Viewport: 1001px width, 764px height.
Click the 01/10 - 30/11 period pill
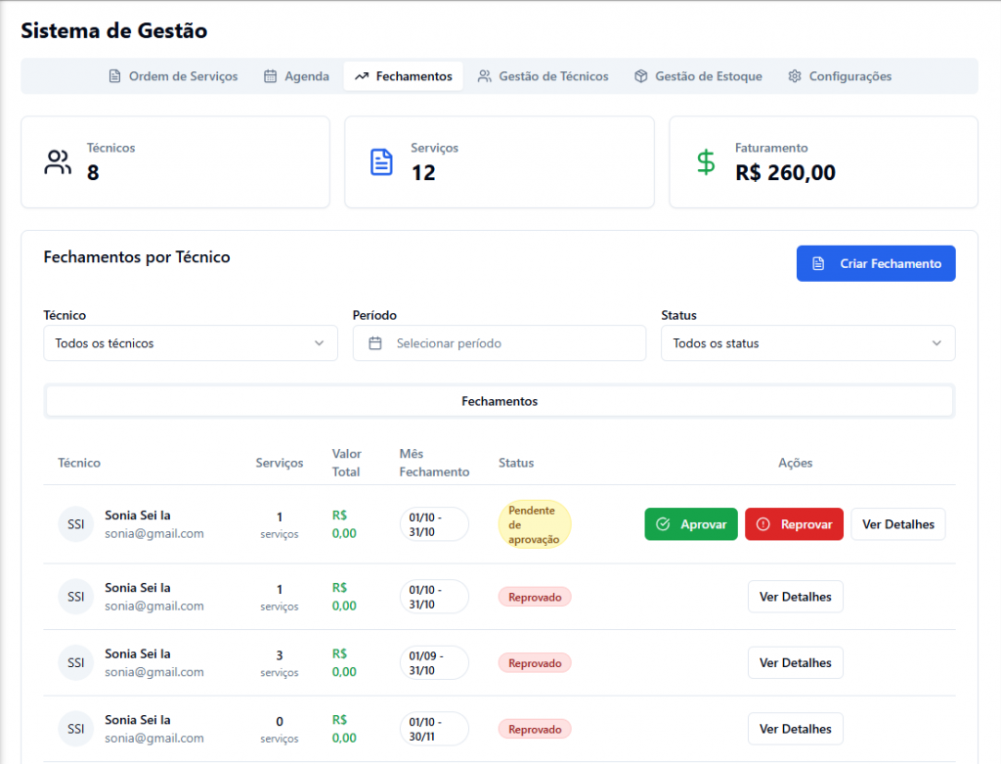click(434, 728)
